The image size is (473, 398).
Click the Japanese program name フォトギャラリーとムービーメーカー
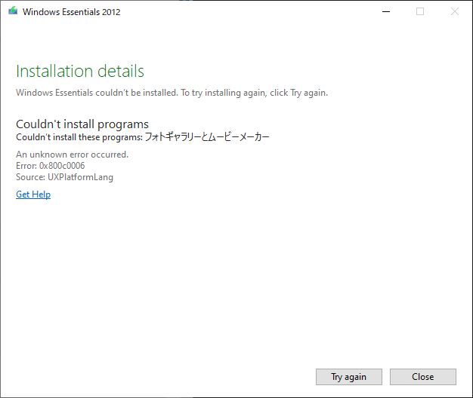(207, 137)
